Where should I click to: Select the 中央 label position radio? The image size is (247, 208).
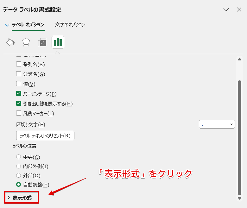pos(19,157)
